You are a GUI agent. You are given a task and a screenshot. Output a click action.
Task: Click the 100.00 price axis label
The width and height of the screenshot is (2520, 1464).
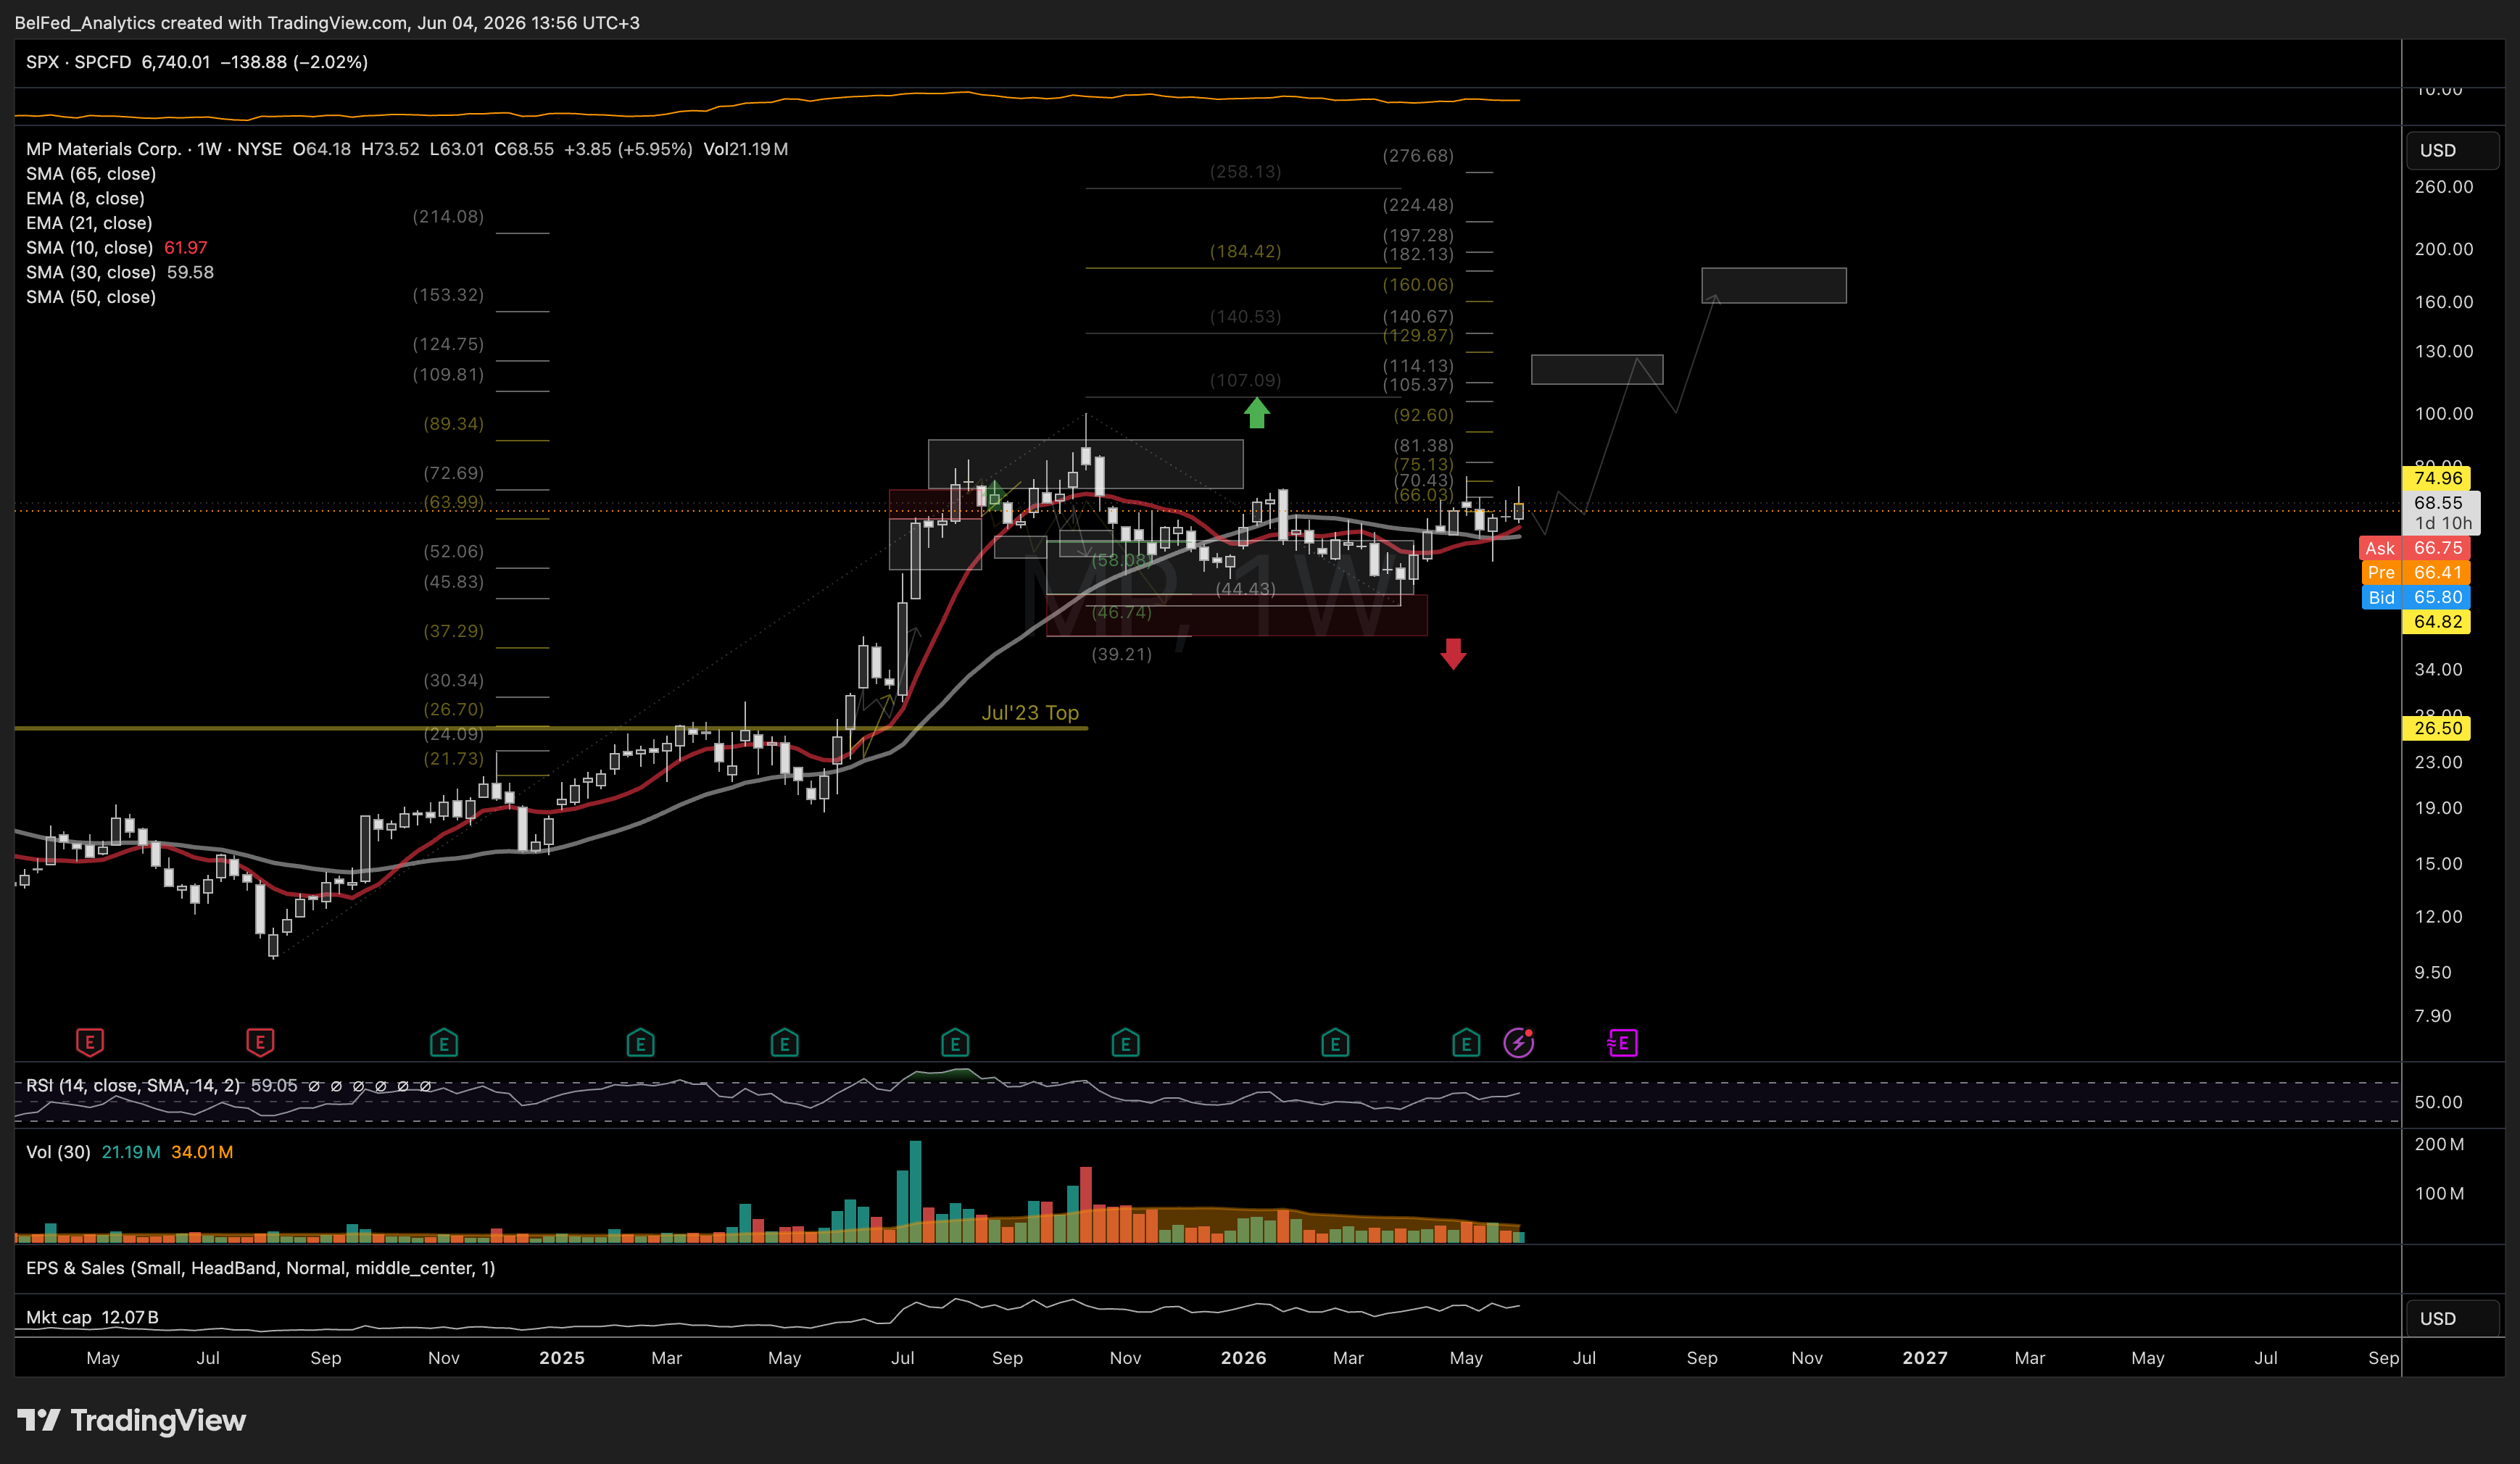click(x=2444, y=413)
